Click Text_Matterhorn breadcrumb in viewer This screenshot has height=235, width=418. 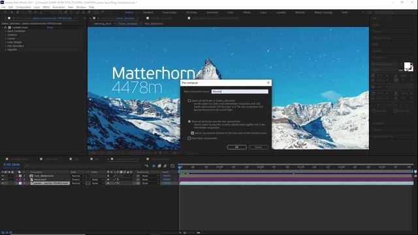(x=153, y=23)
